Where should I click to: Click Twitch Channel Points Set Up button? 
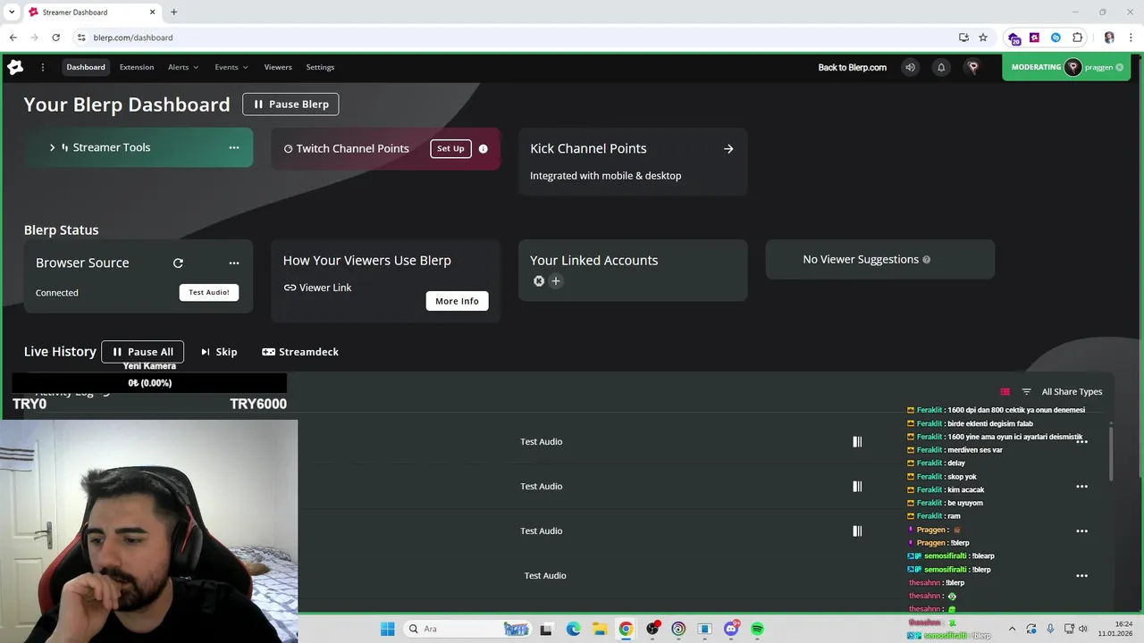[x=450, y=148]
